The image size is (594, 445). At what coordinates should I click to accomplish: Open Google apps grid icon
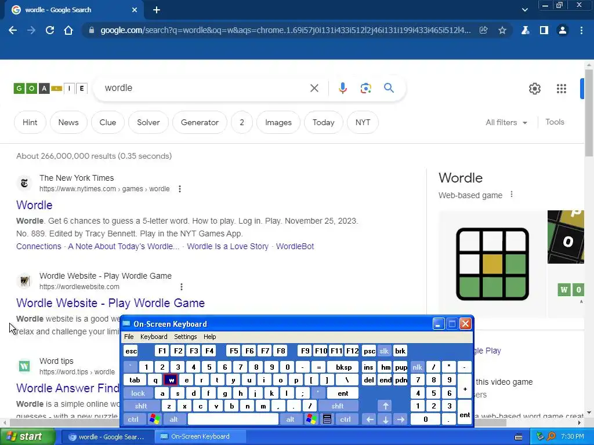[562, 89]
